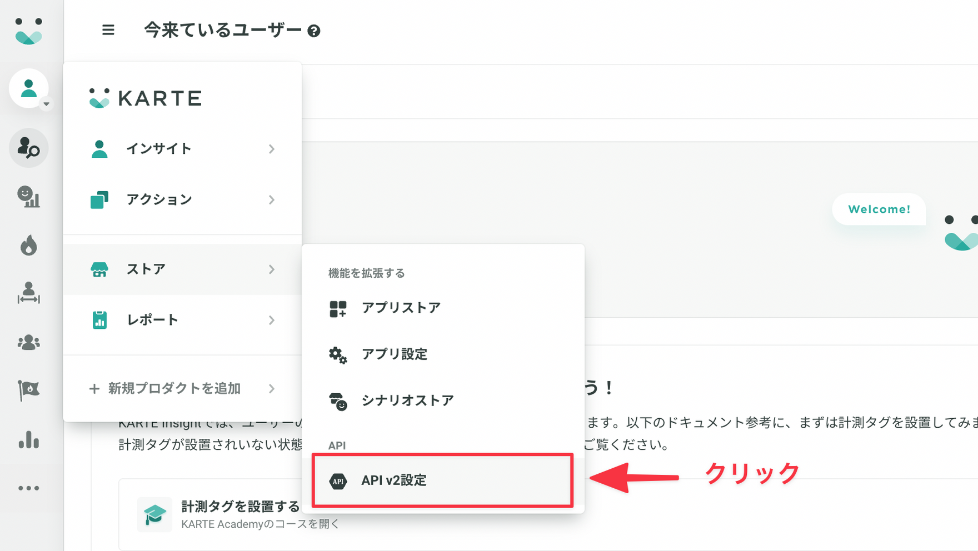Open the three-dots more icon in sidebar
This screenshot has height=551, width=978.
coord(29,488)
